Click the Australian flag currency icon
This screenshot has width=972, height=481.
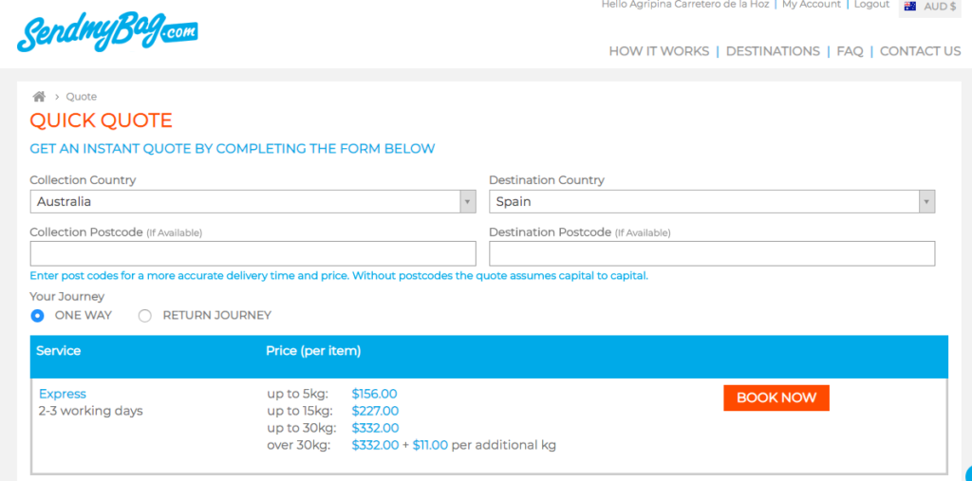tap(910, 7)
